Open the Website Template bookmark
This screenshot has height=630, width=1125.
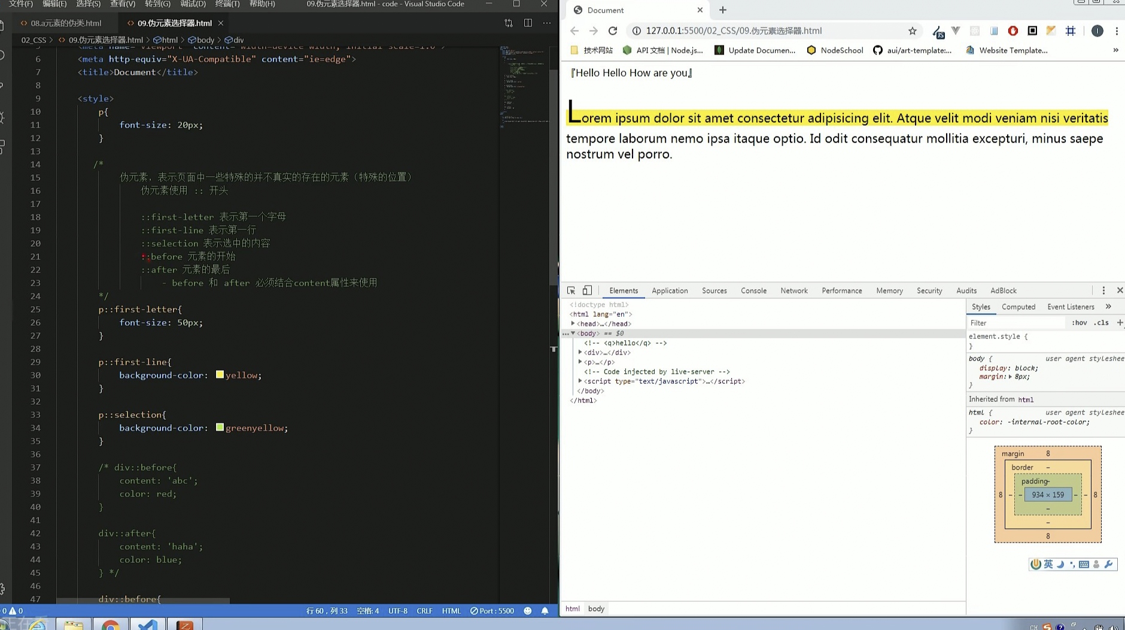pos(1007,50)
